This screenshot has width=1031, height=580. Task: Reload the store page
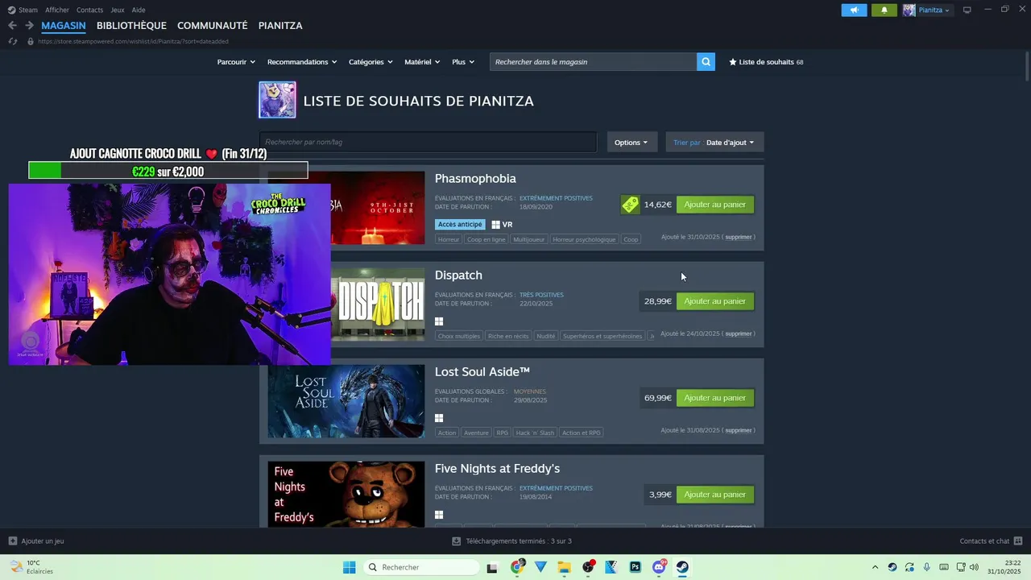[x=12, y=41]
